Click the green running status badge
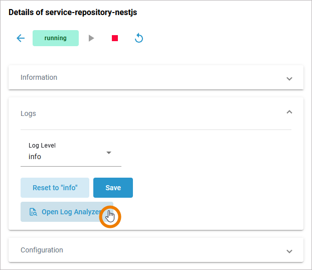Viewport: 312px width, 270px height. coord(56,38)
